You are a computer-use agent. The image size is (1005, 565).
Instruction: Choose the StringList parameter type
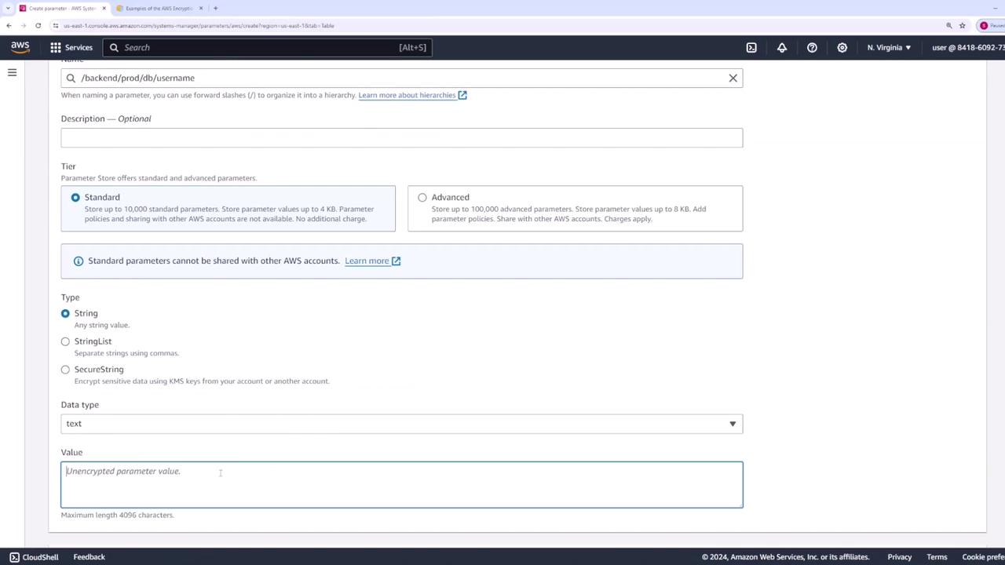65,341
